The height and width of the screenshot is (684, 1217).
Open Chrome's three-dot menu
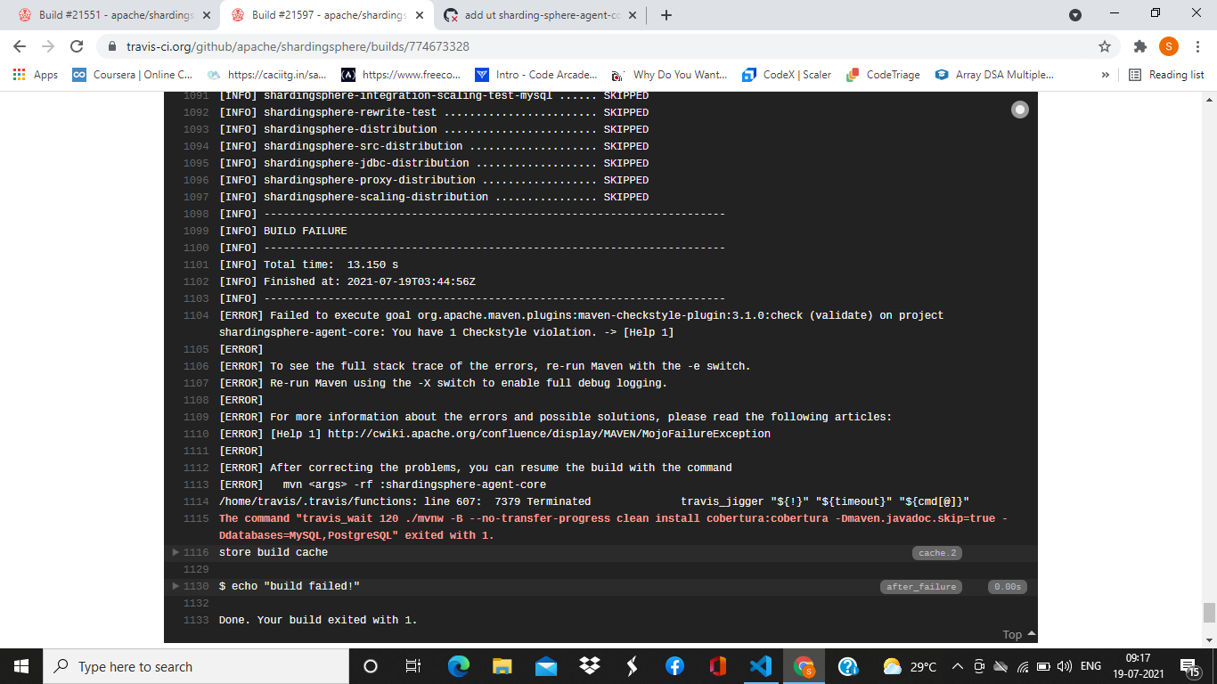tap(1198, 46)
